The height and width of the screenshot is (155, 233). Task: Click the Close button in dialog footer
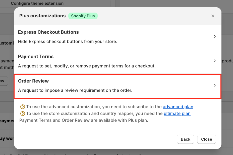pos(206,139)
